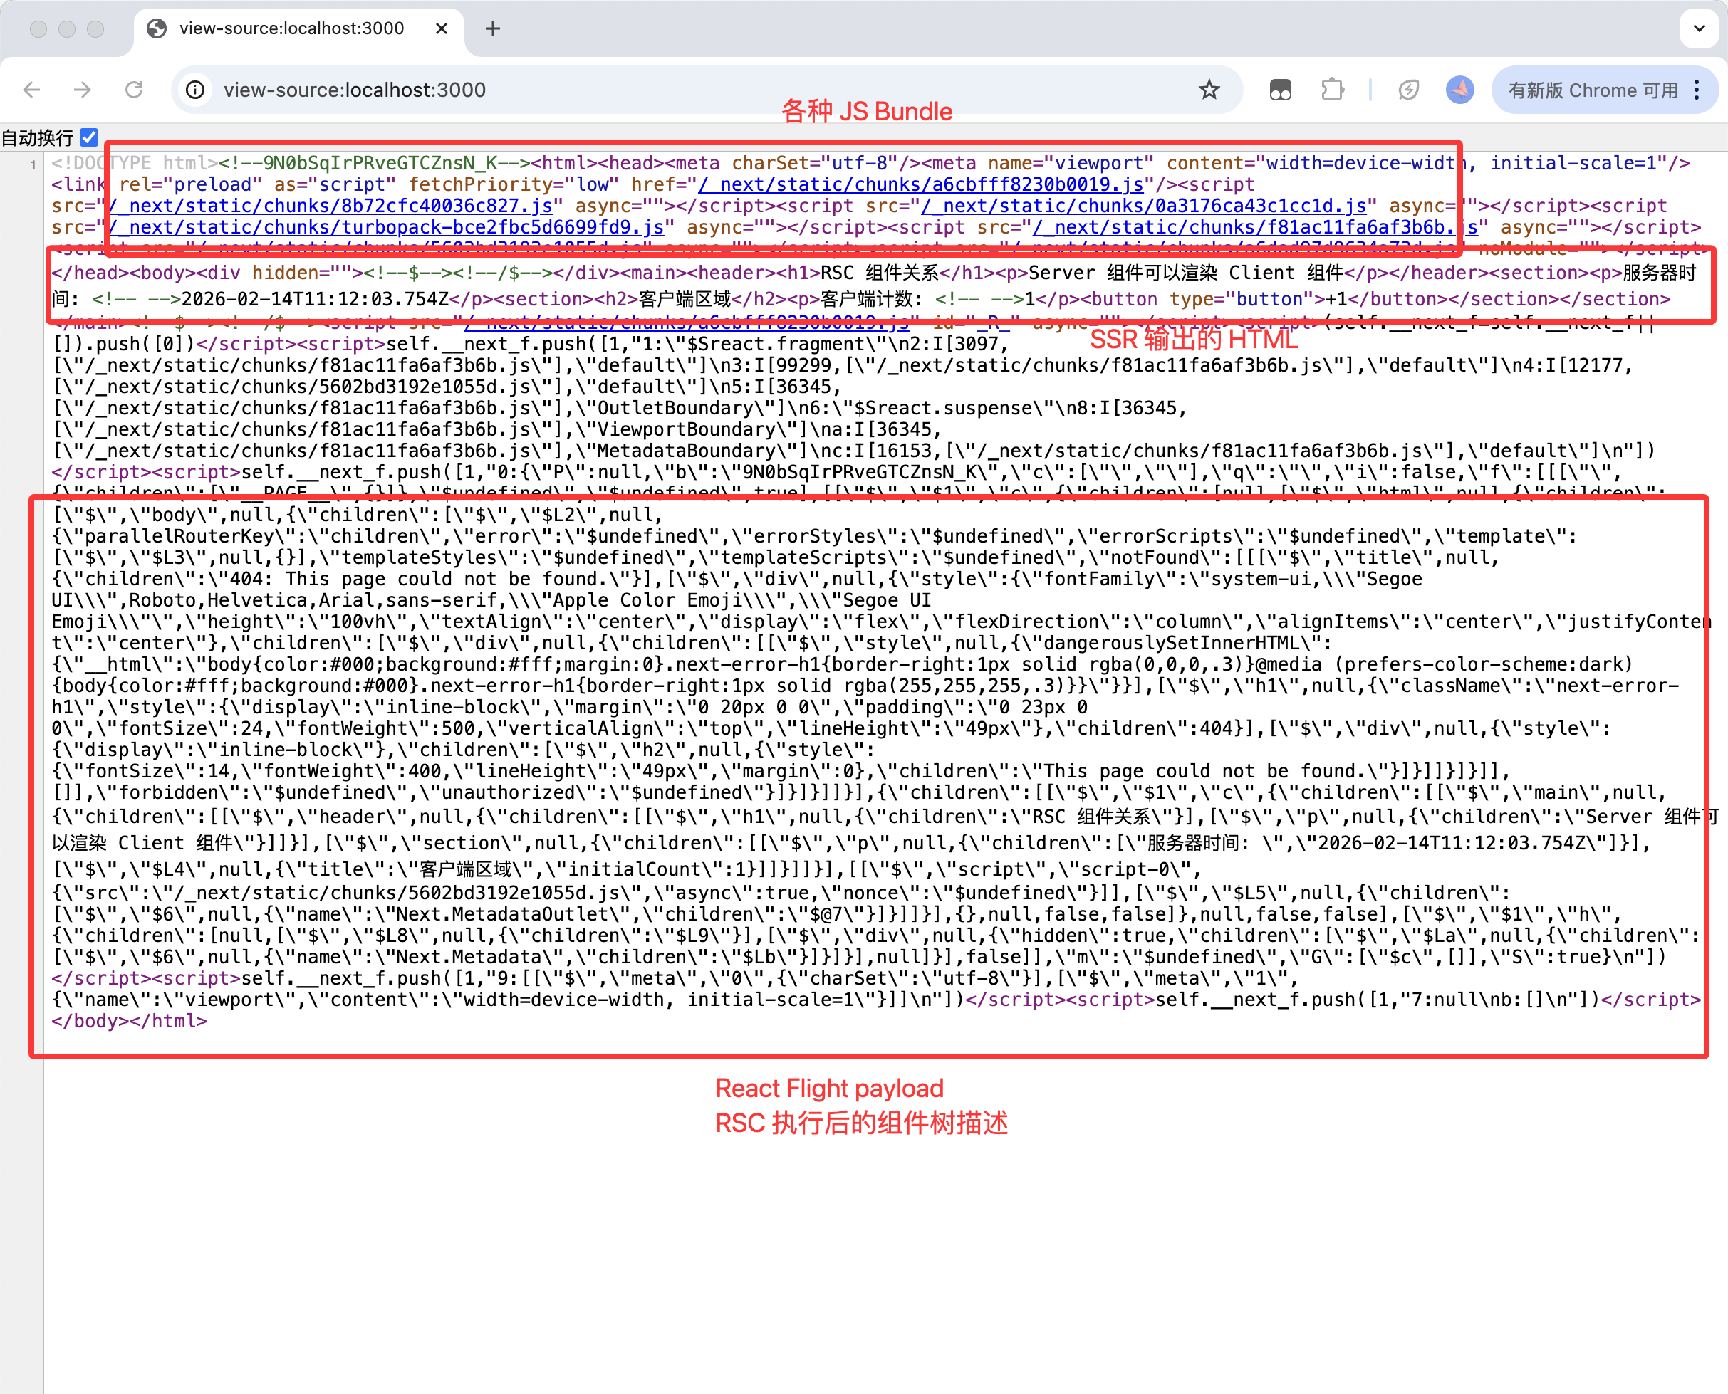Open the Chrome profile avatar
1728x1394 pixels.
[1459, 90]
